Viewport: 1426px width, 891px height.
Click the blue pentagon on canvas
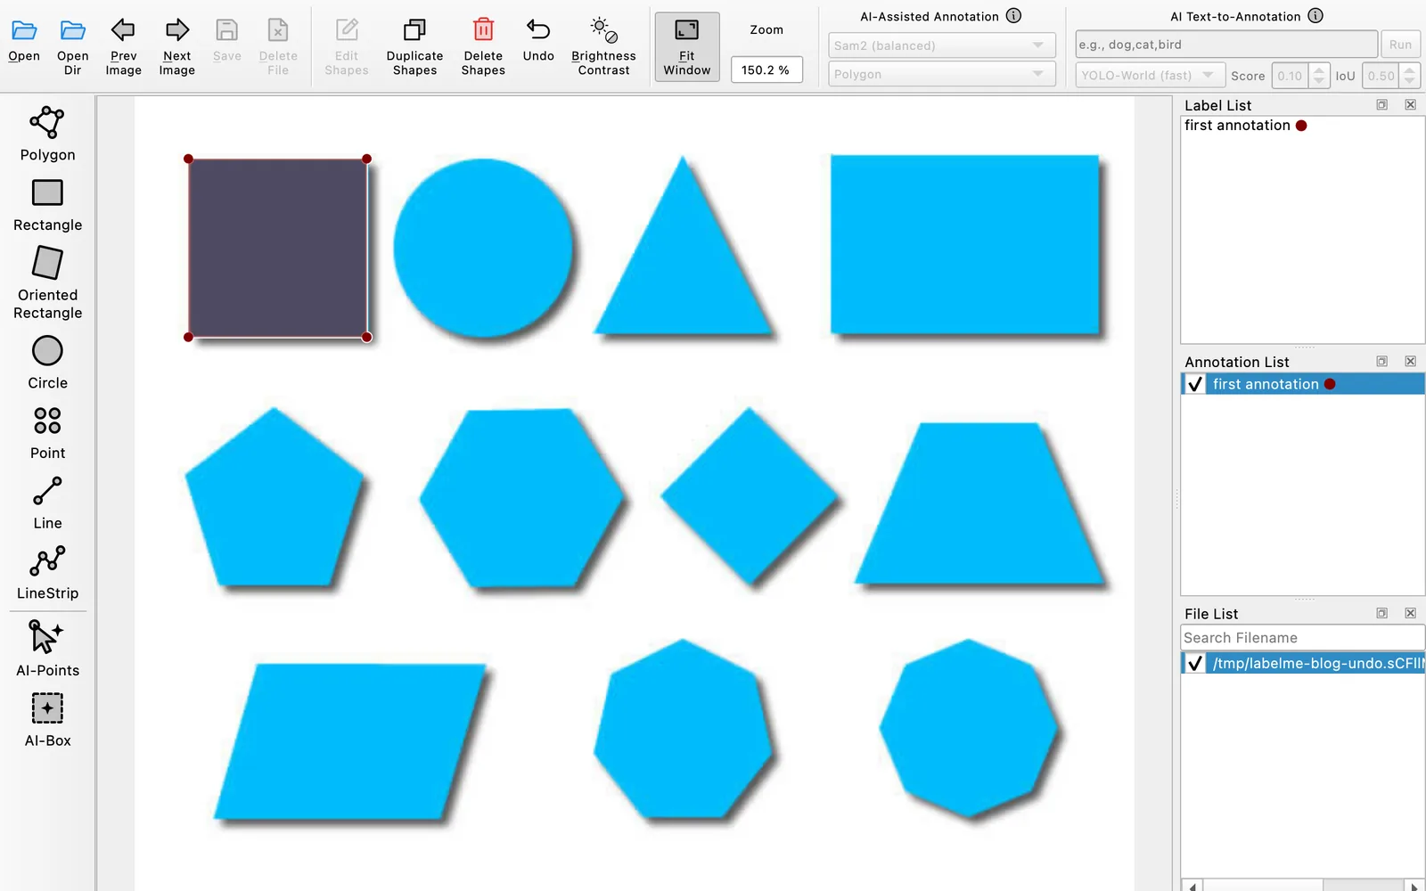274,499
